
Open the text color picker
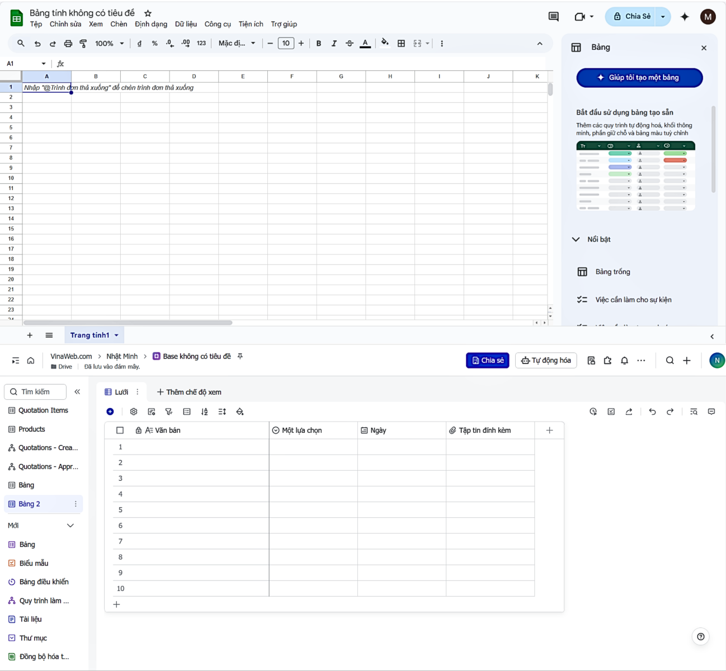pos(365,43)
